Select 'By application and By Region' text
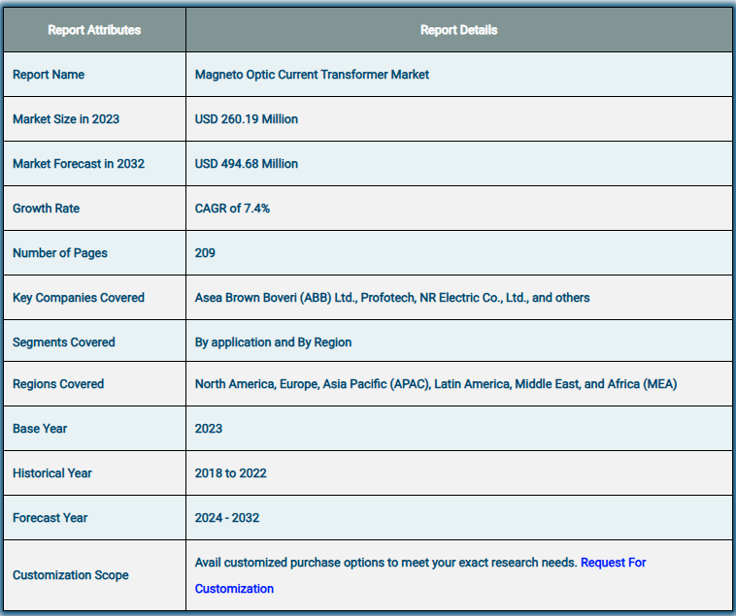Image resolution: width=736 pixels, height=616 pixels. (x=273, y=342)
